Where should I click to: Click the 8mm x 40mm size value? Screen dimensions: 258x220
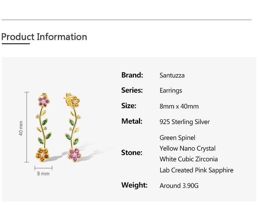tap(179, 106)
